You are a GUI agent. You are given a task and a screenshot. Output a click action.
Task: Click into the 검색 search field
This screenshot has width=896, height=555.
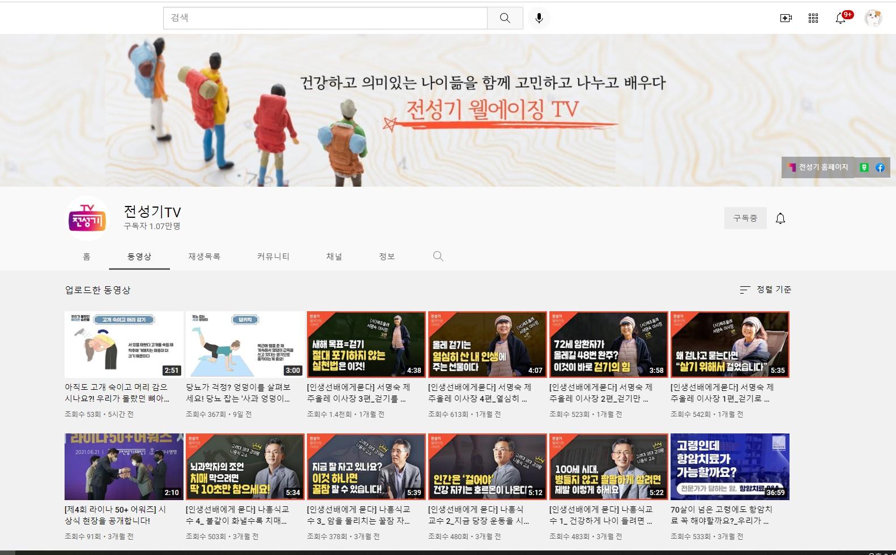(x=325, y=18)
